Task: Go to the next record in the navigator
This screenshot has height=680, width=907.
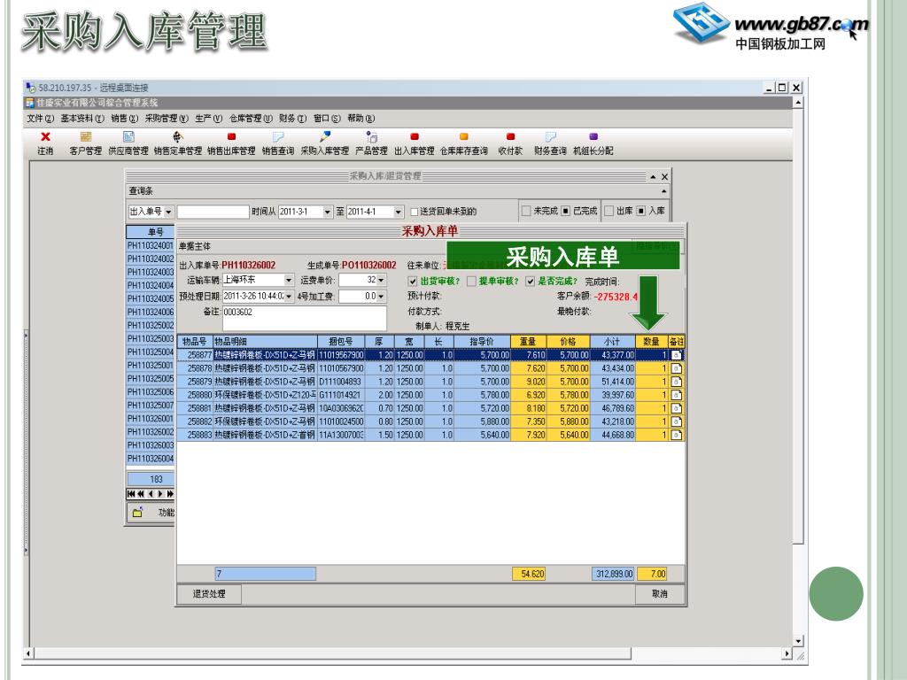Action: click(x=161, y=494)
